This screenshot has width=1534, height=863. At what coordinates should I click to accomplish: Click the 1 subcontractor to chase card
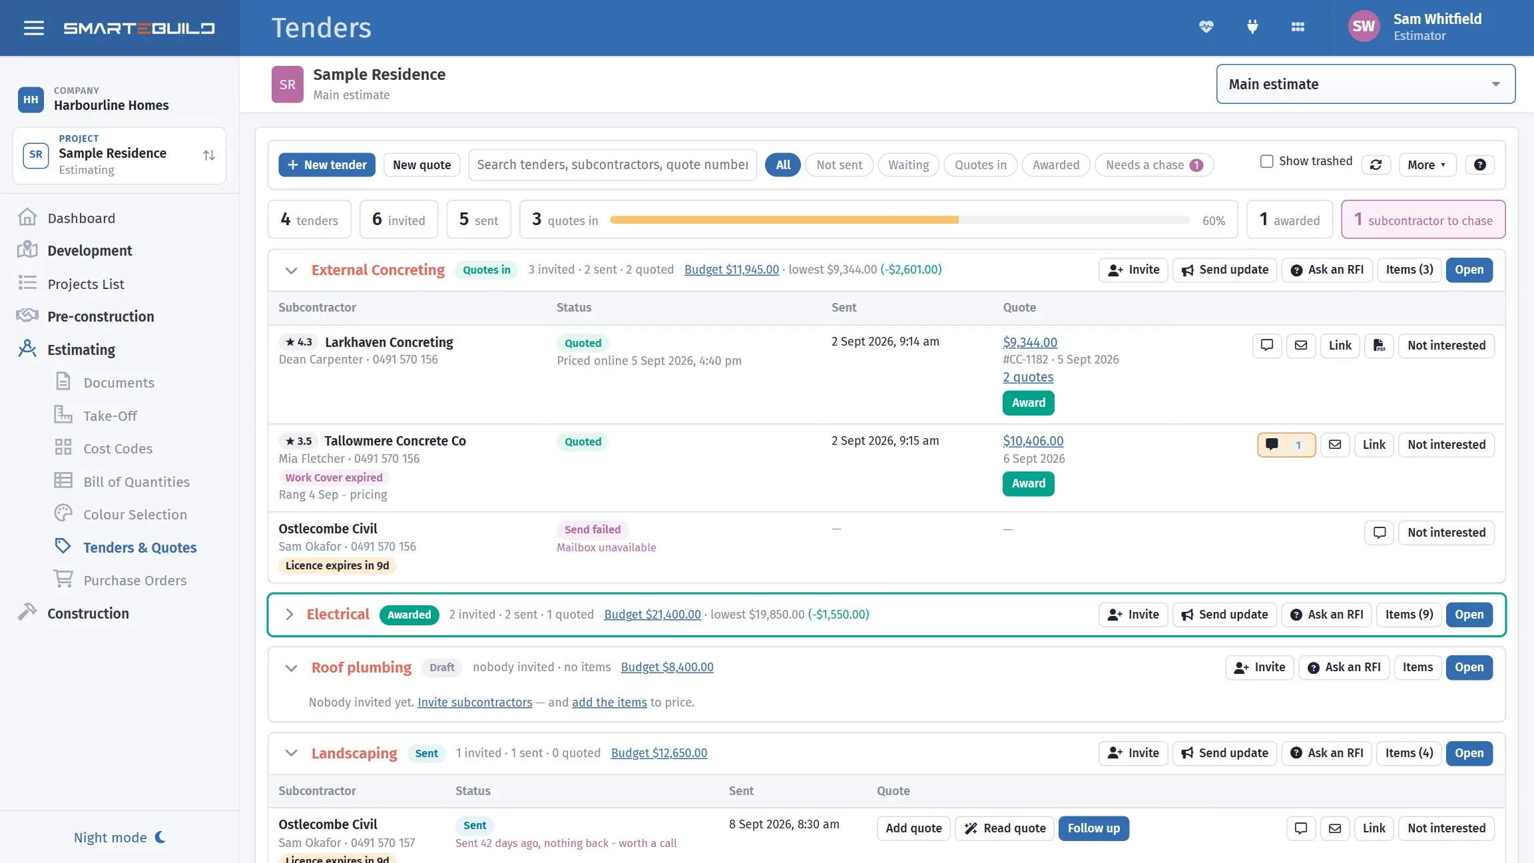pyautogui.click(x=1423, y=220)
